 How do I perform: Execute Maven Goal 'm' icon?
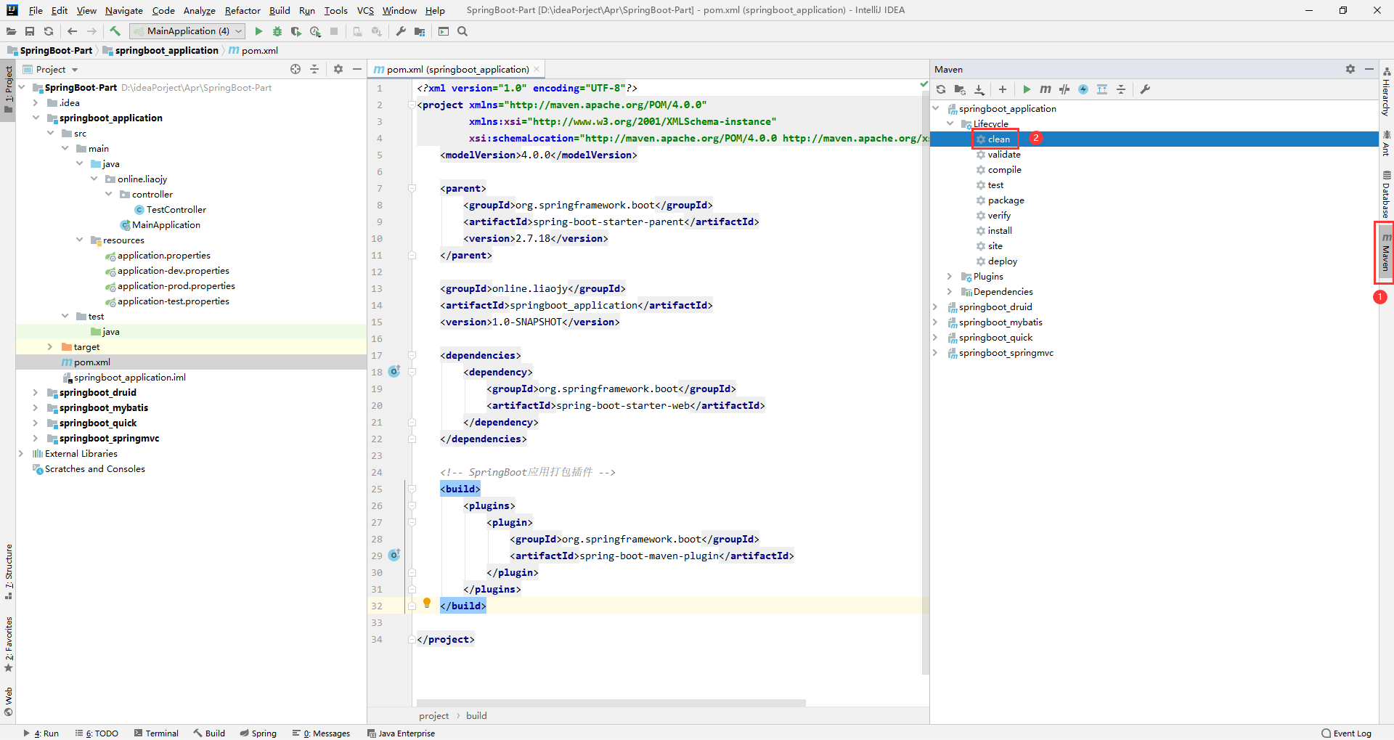point(1045,89)
